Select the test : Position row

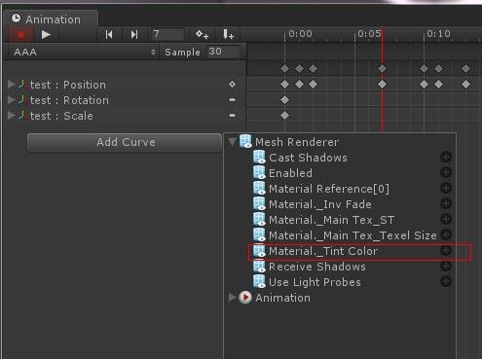tap(124, 85)
